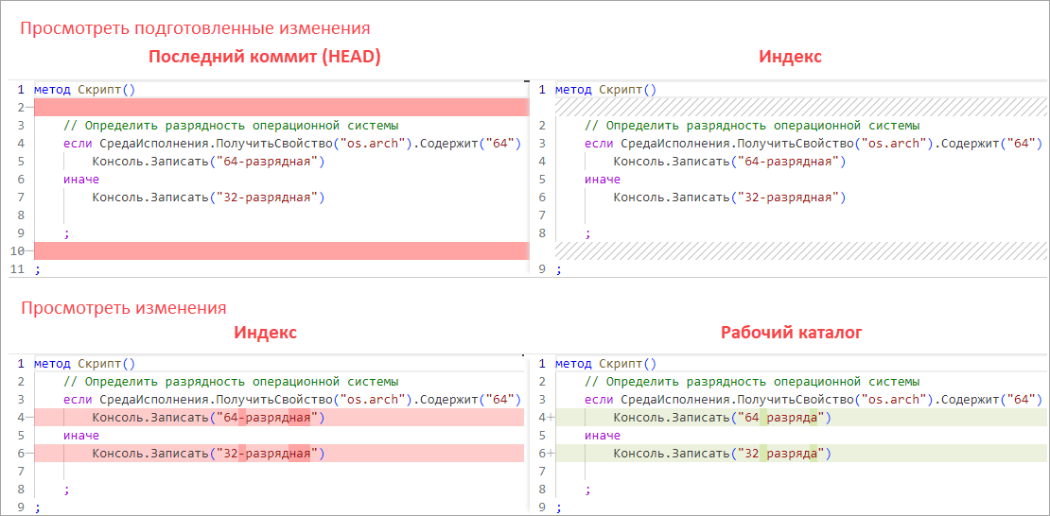Select the "Последний коммит (HEAD)" pane title
The width and height of the screenshot is (1050, 516).
click(x=264, y=57)
